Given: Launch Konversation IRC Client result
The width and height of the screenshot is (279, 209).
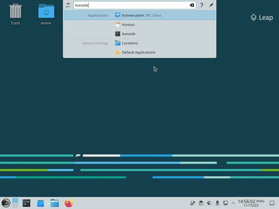Looking at the screenshot, I should (x=139, y=15).
